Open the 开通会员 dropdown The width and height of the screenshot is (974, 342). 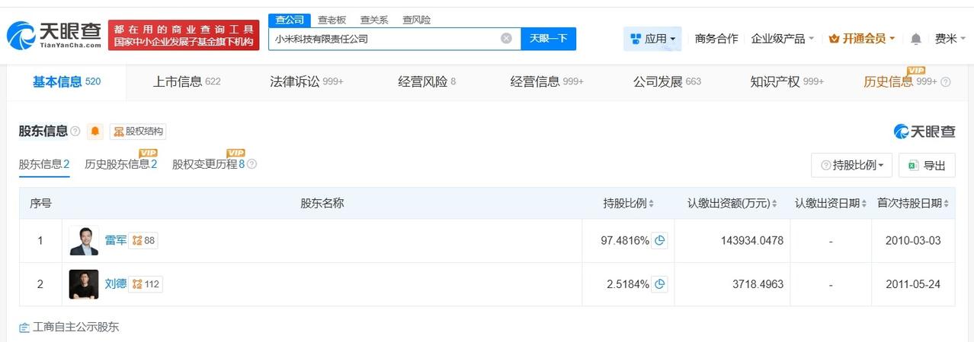(x=862, y=39)
